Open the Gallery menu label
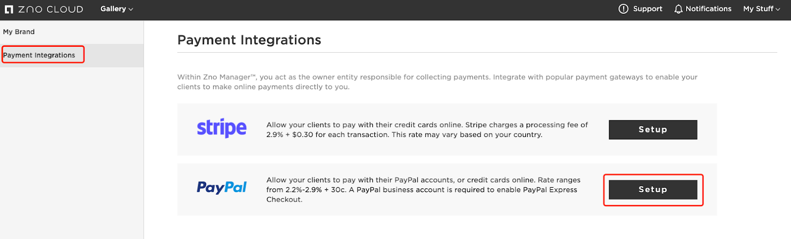 click(x=113, y=9)
